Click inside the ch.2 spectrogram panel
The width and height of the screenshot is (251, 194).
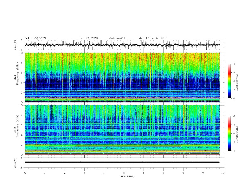(x=122, y=130)
